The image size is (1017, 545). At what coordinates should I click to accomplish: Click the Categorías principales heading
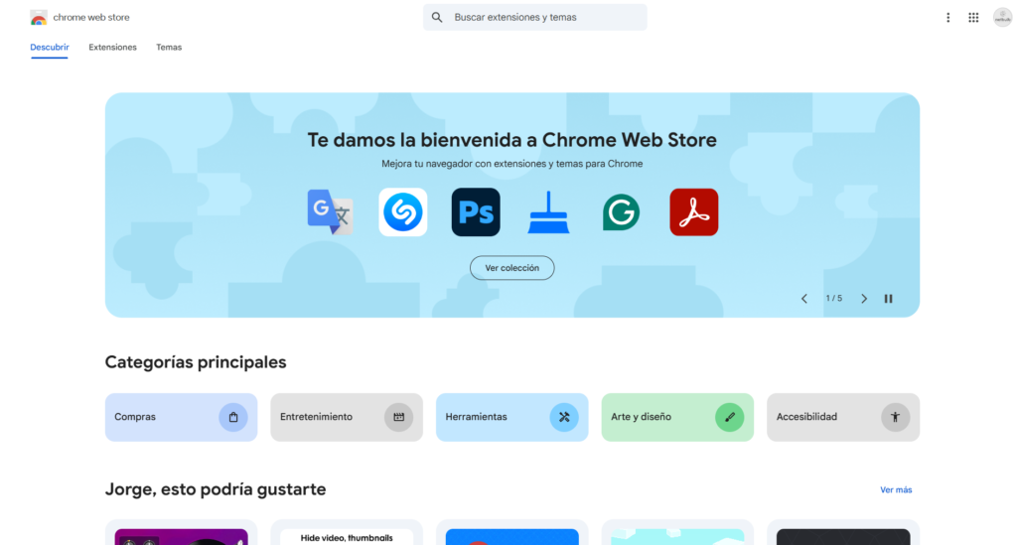pos(196,362)
